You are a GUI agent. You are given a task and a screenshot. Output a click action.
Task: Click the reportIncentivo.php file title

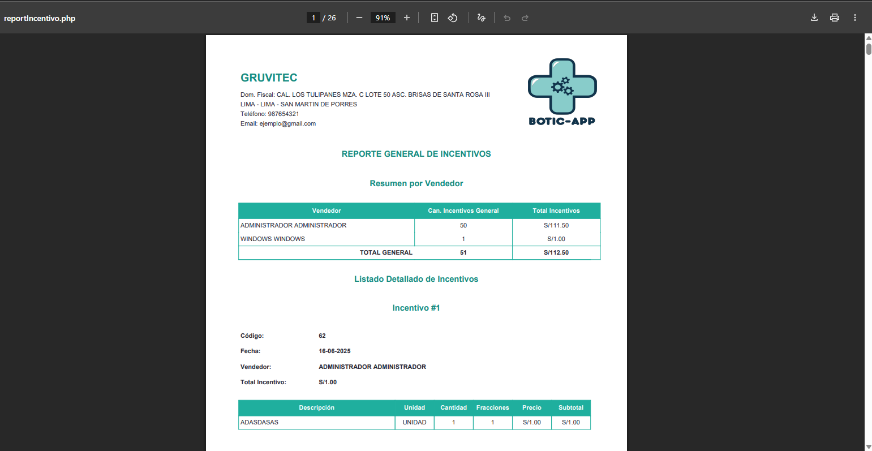tap(40, 18)
